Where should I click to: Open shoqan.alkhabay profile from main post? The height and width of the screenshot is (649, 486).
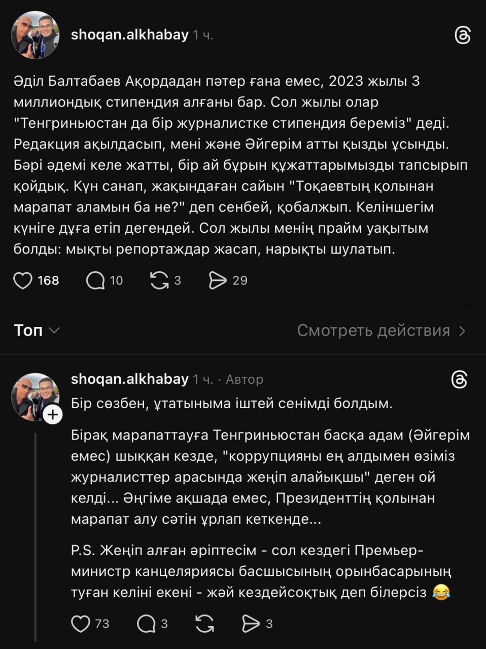pos(129,35)
